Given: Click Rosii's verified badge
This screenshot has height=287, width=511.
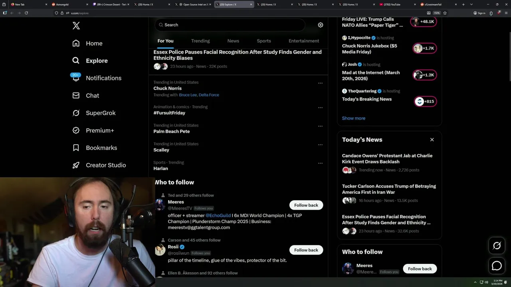Looking at the screenshot, I should (x=182, y=247).
